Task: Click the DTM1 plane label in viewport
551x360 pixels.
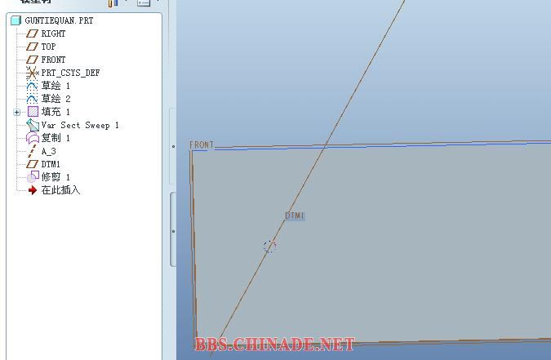Action: 295,216
